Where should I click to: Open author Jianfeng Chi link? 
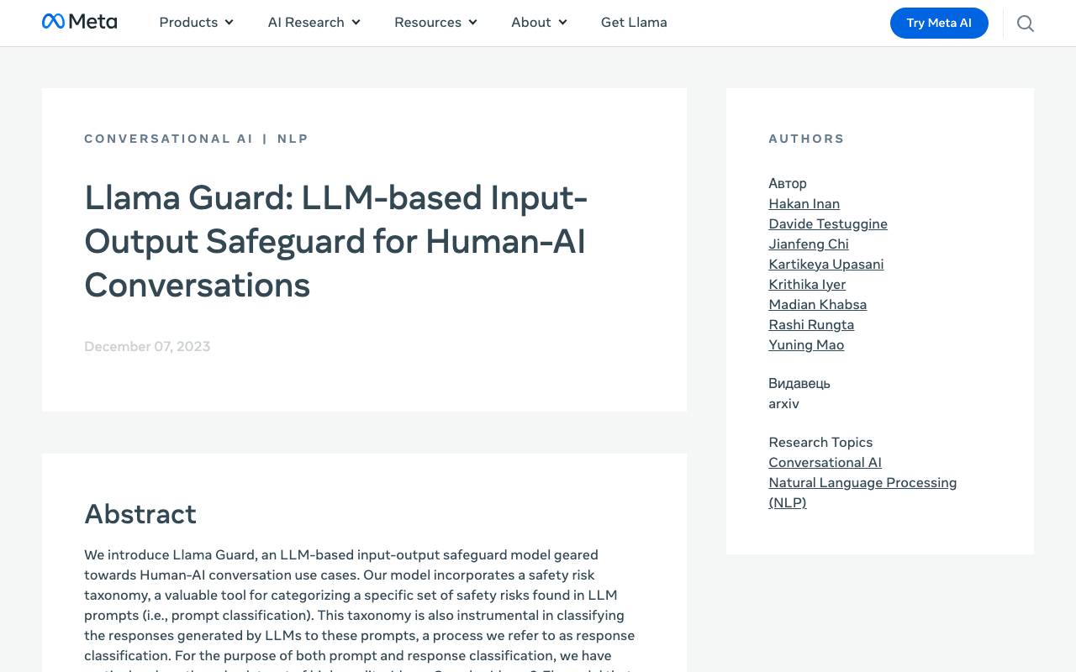(809, 244)
